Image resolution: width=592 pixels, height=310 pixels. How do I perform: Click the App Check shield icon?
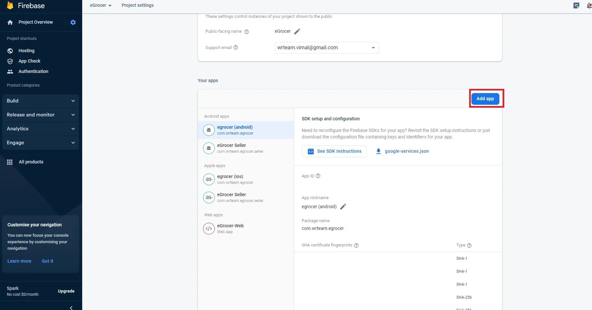pos(10,61)
